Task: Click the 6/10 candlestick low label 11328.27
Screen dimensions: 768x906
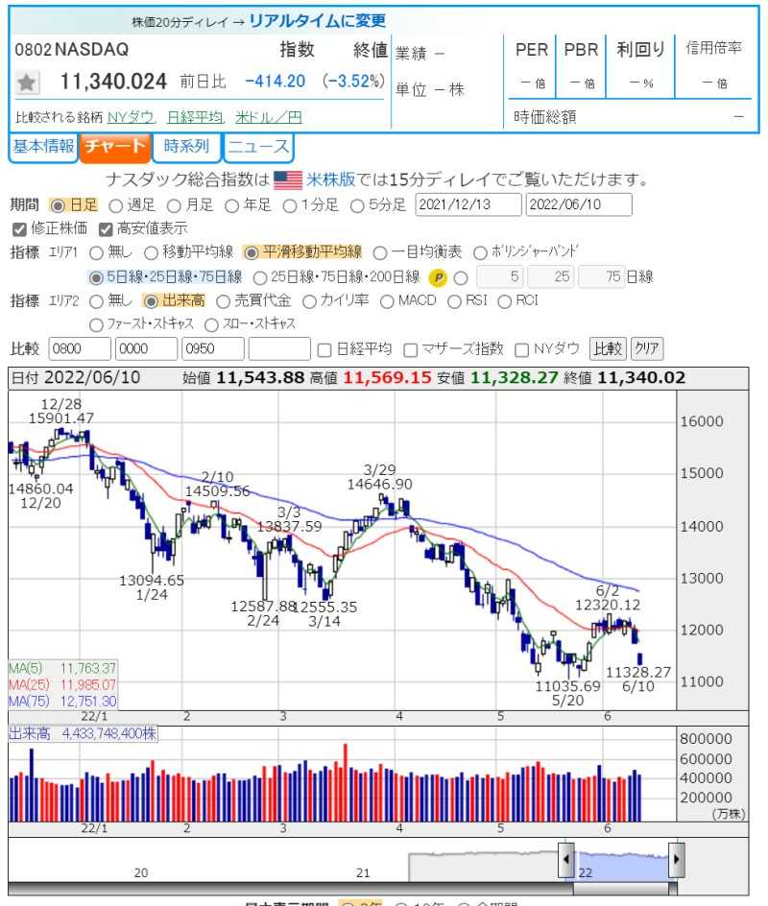Action: [x=638, y=672]
